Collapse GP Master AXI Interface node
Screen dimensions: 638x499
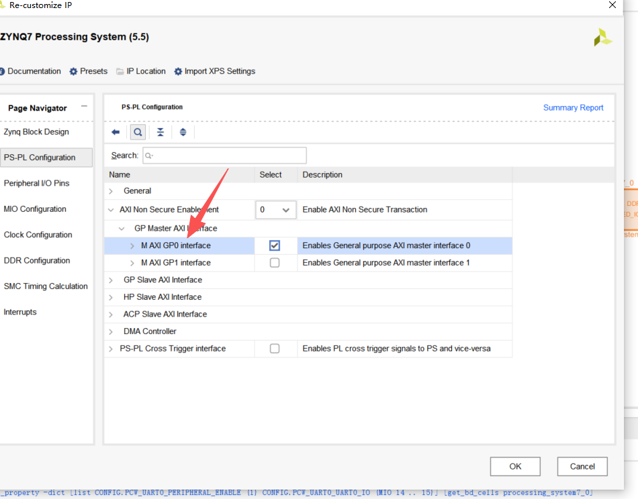122,229
